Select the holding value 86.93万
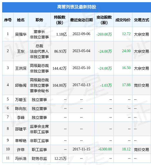Image resolution: width=151 pixels, height=165 pixels. click(60, 51)
